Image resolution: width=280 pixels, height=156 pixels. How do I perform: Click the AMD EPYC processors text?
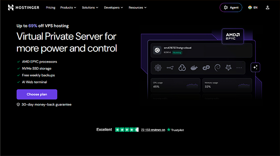(40, 62)
